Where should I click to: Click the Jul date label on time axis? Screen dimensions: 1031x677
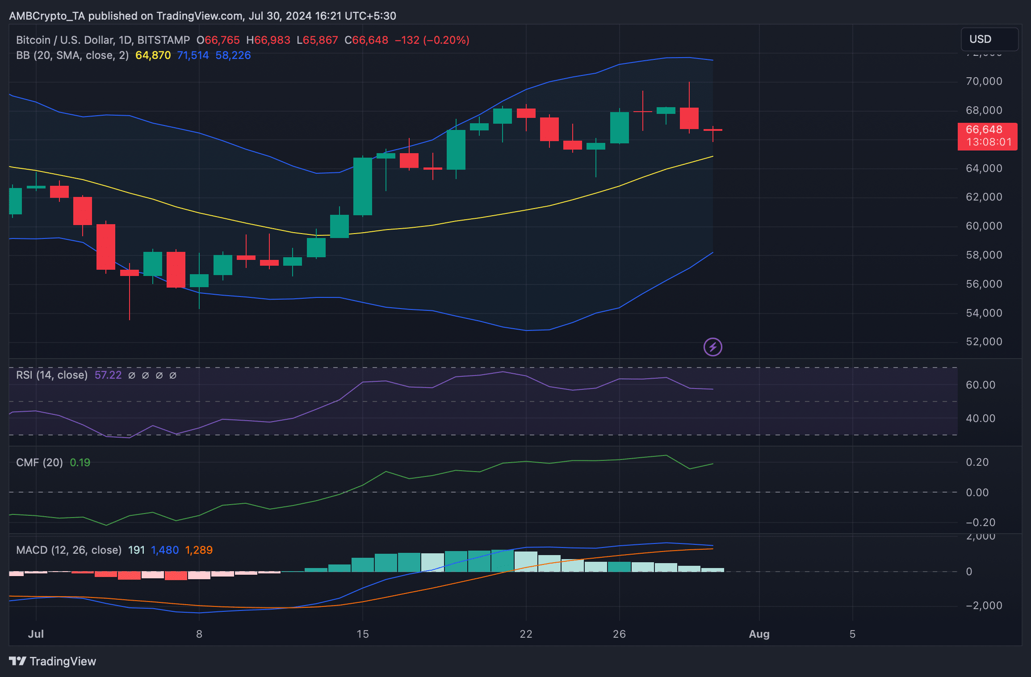pyautogui.click(x=36, y=634)
